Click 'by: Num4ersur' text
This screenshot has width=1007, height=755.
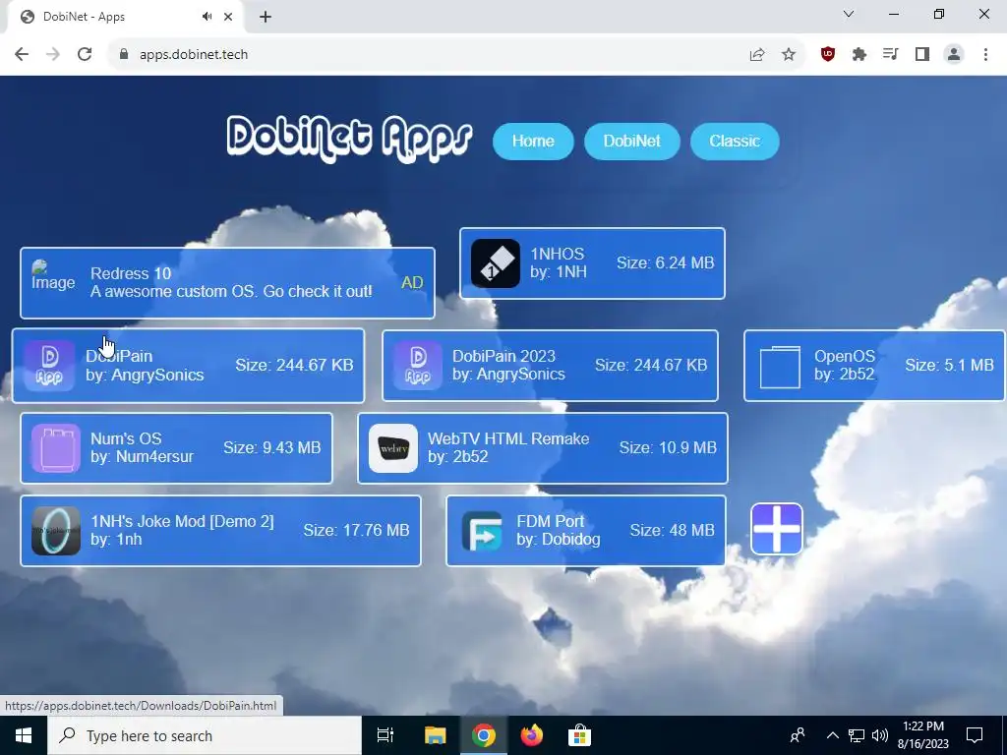coord(142,457)
